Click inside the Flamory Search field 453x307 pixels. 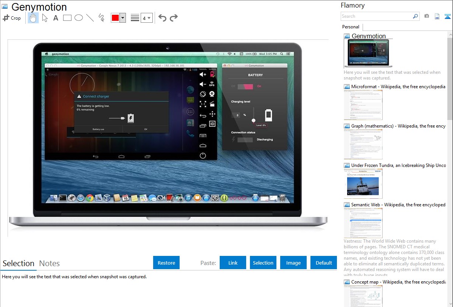coord(376,16)
